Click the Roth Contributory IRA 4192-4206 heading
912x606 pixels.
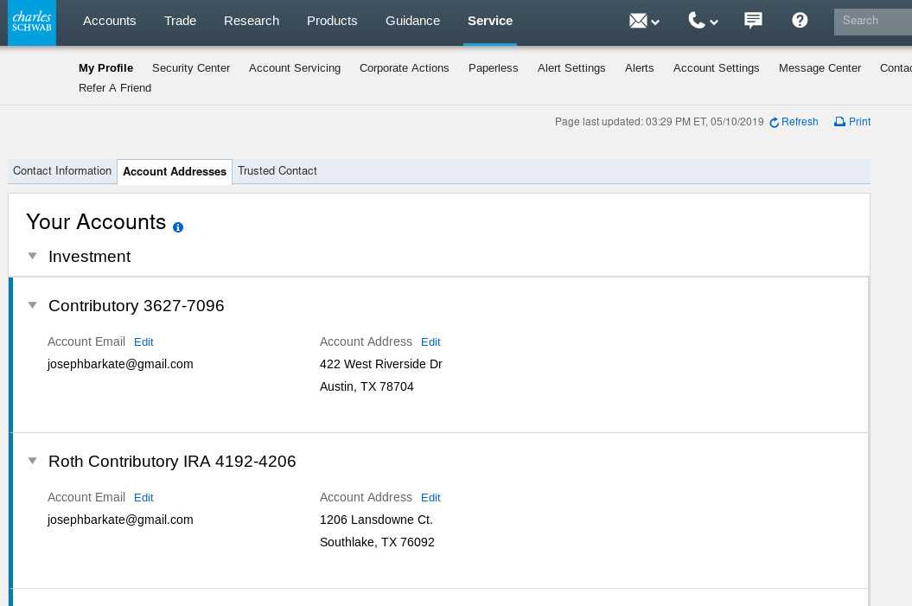tap(172, 462)
